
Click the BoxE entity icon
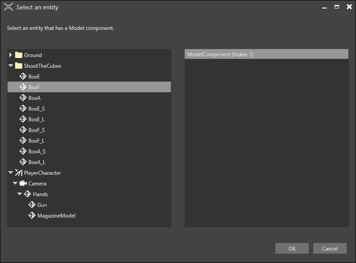(23, 77)
